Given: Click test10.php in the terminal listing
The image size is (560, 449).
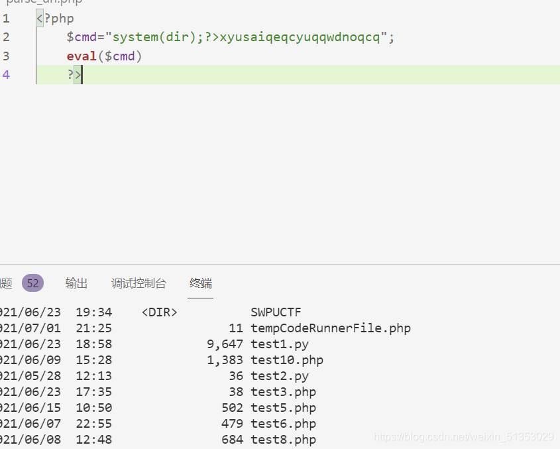Looking at the screenshot, I should [286, 360].
